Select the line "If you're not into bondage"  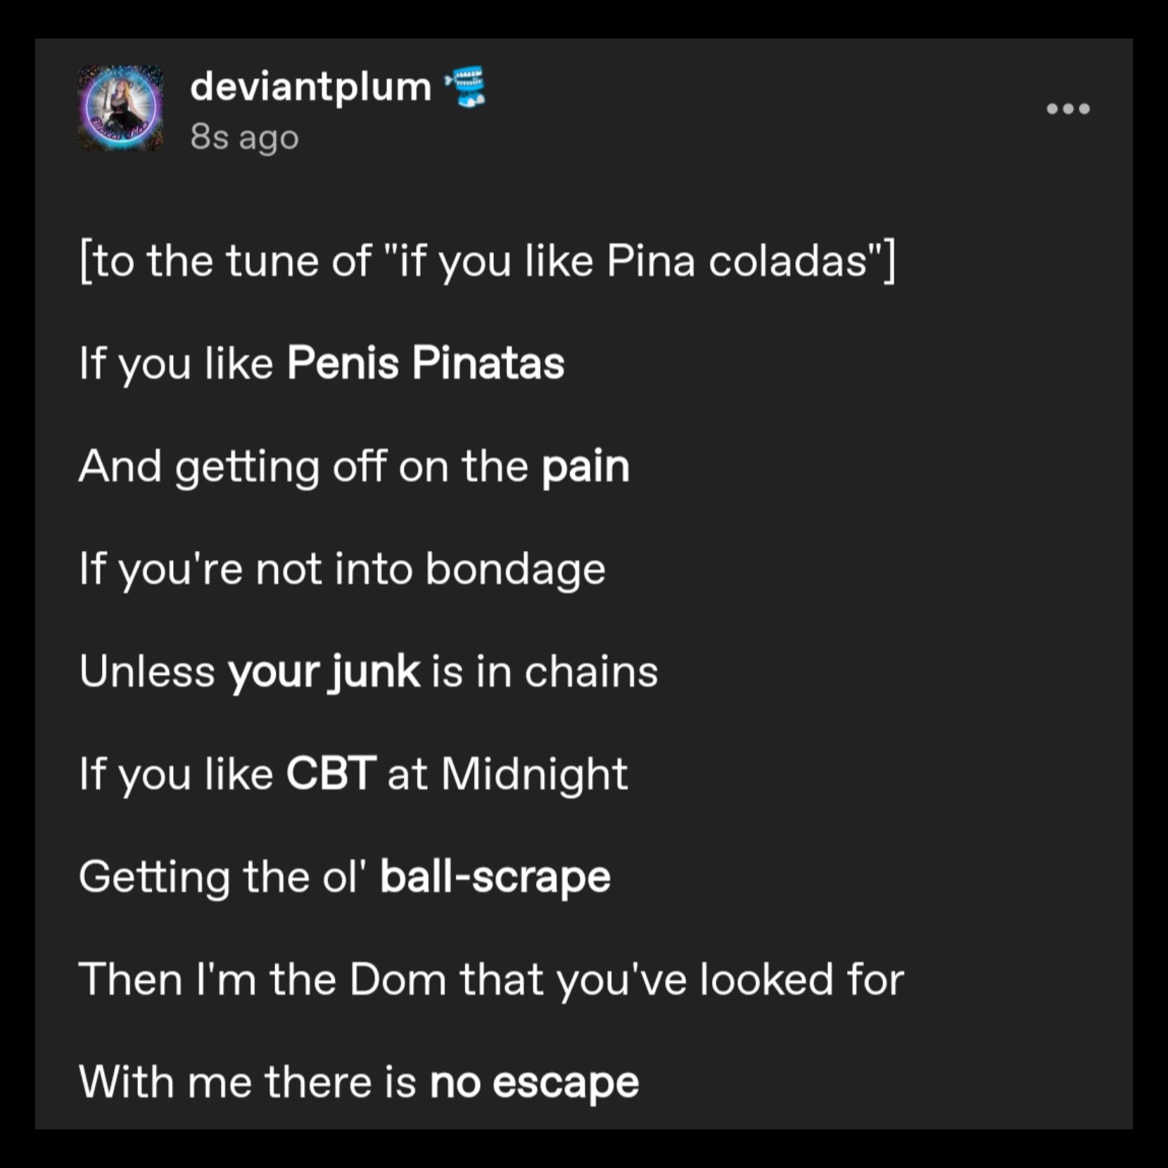(x=342, y=569)
